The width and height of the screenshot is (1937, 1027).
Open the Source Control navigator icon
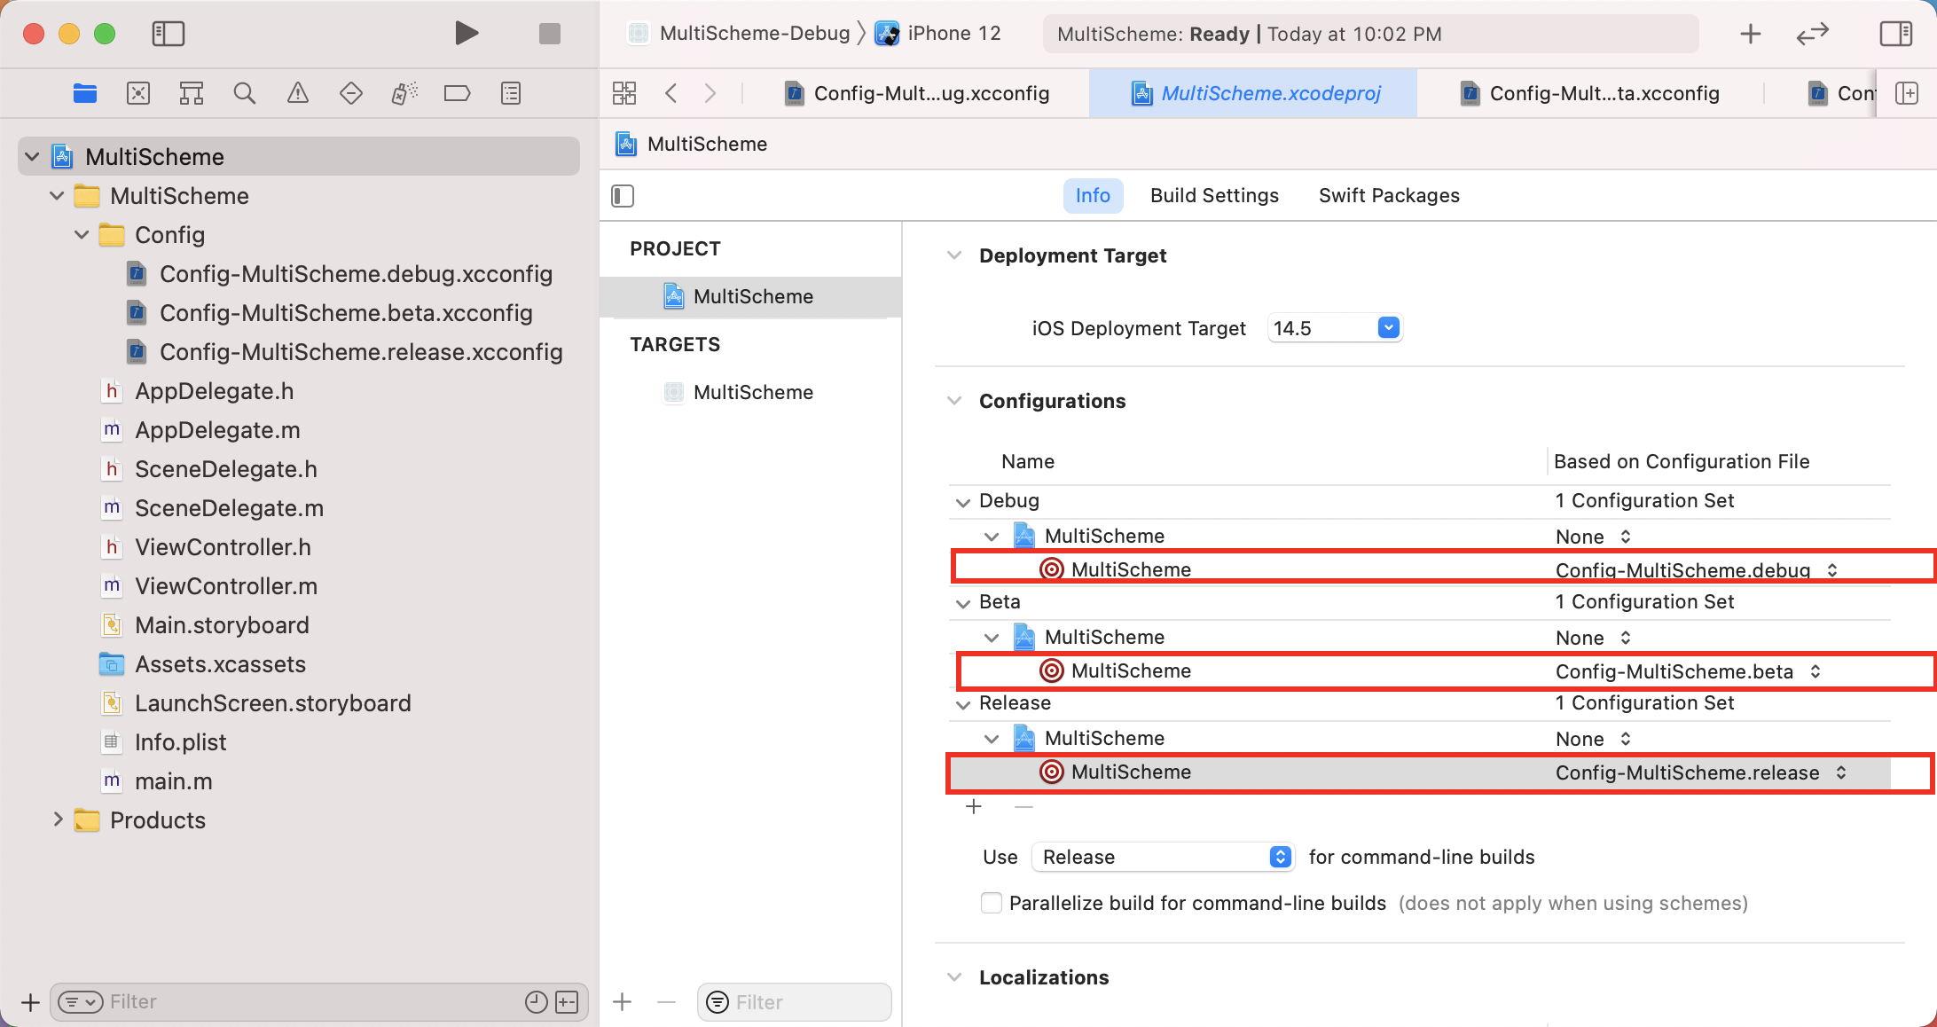(138, 93)
